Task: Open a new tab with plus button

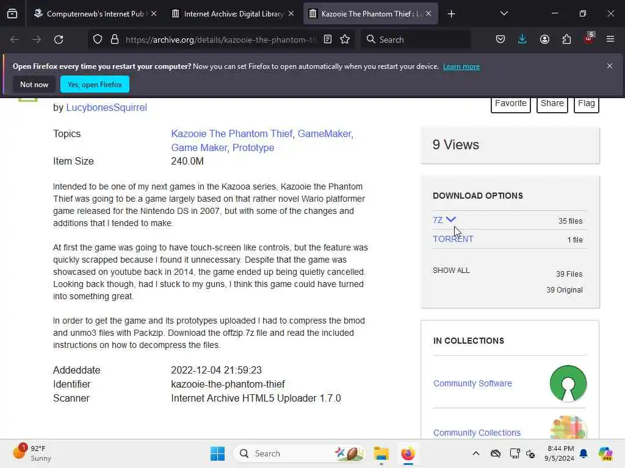Action: (451, 14)
